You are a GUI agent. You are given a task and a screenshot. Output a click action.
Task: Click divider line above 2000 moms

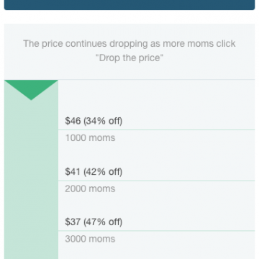pos(156,181)
